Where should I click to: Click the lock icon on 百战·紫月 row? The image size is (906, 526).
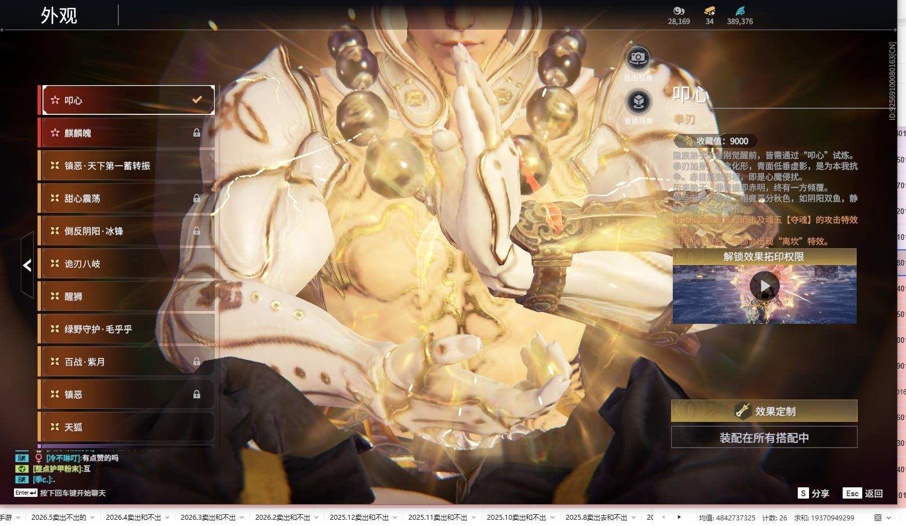pyautogui.click(x=197, y=362)
